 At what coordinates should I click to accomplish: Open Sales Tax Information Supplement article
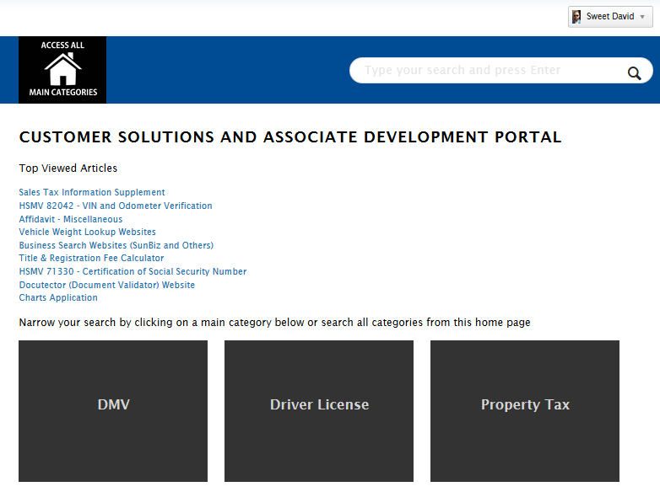92,193
